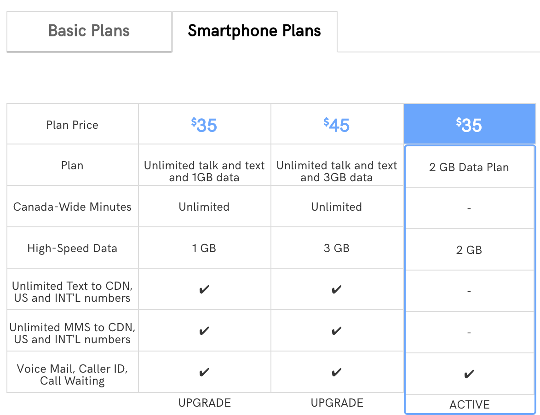The image size is (540, 415).
Task: Click Unlimited MMS checkmark in 1GB plan column
Action: (205, 331)
